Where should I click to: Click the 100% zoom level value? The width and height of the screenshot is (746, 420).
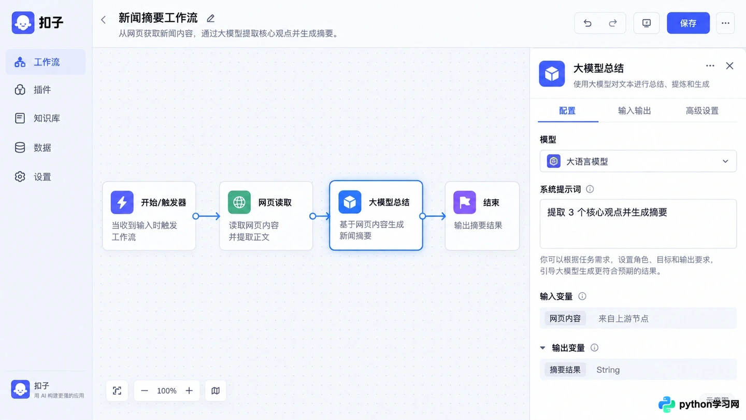pyautogui.click(x=167, y=391)
